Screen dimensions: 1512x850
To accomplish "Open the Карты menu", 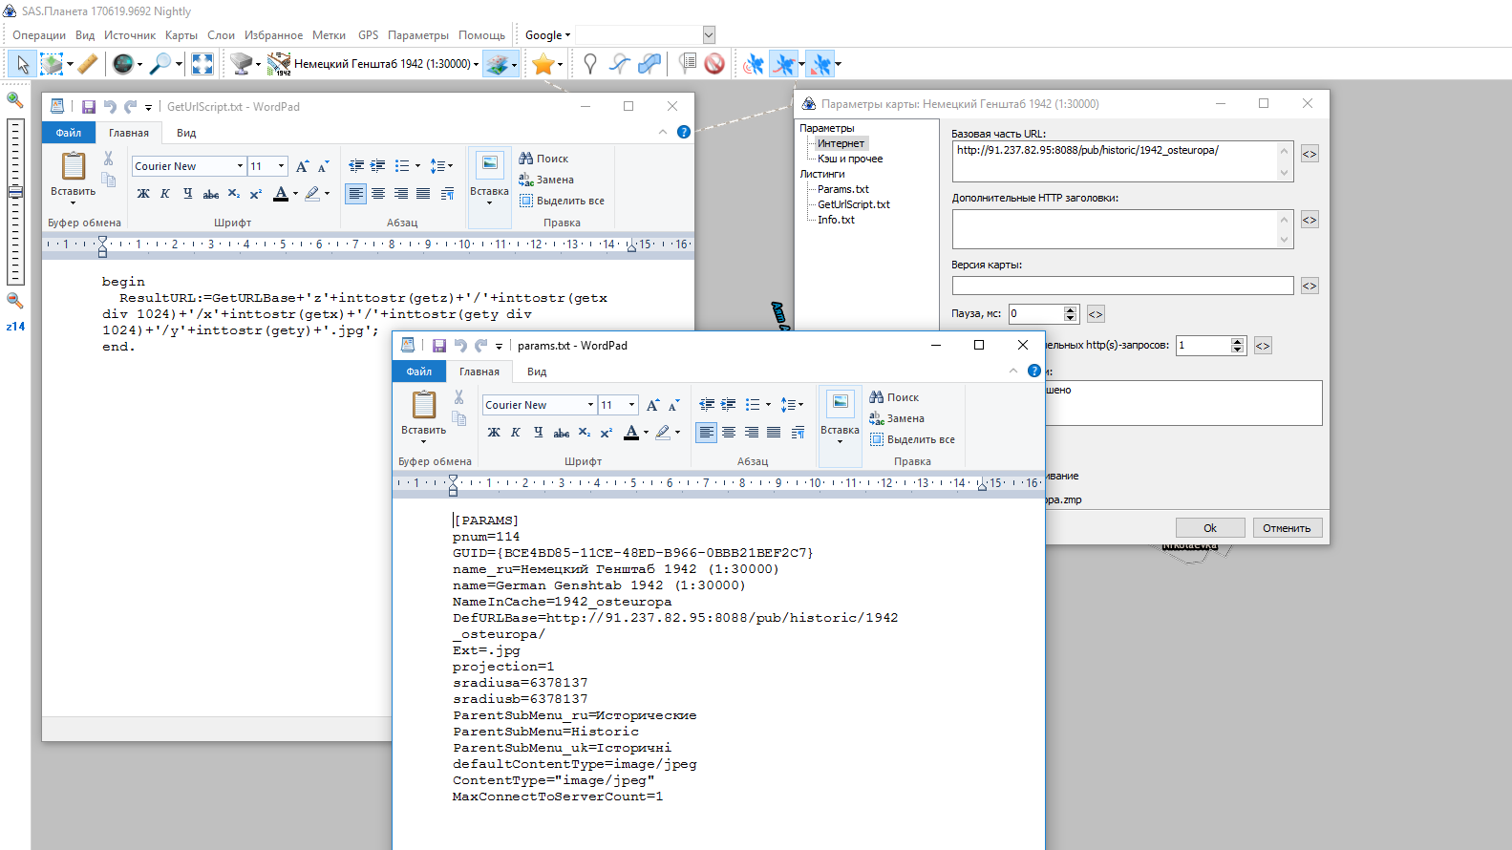I will (181, 35).
